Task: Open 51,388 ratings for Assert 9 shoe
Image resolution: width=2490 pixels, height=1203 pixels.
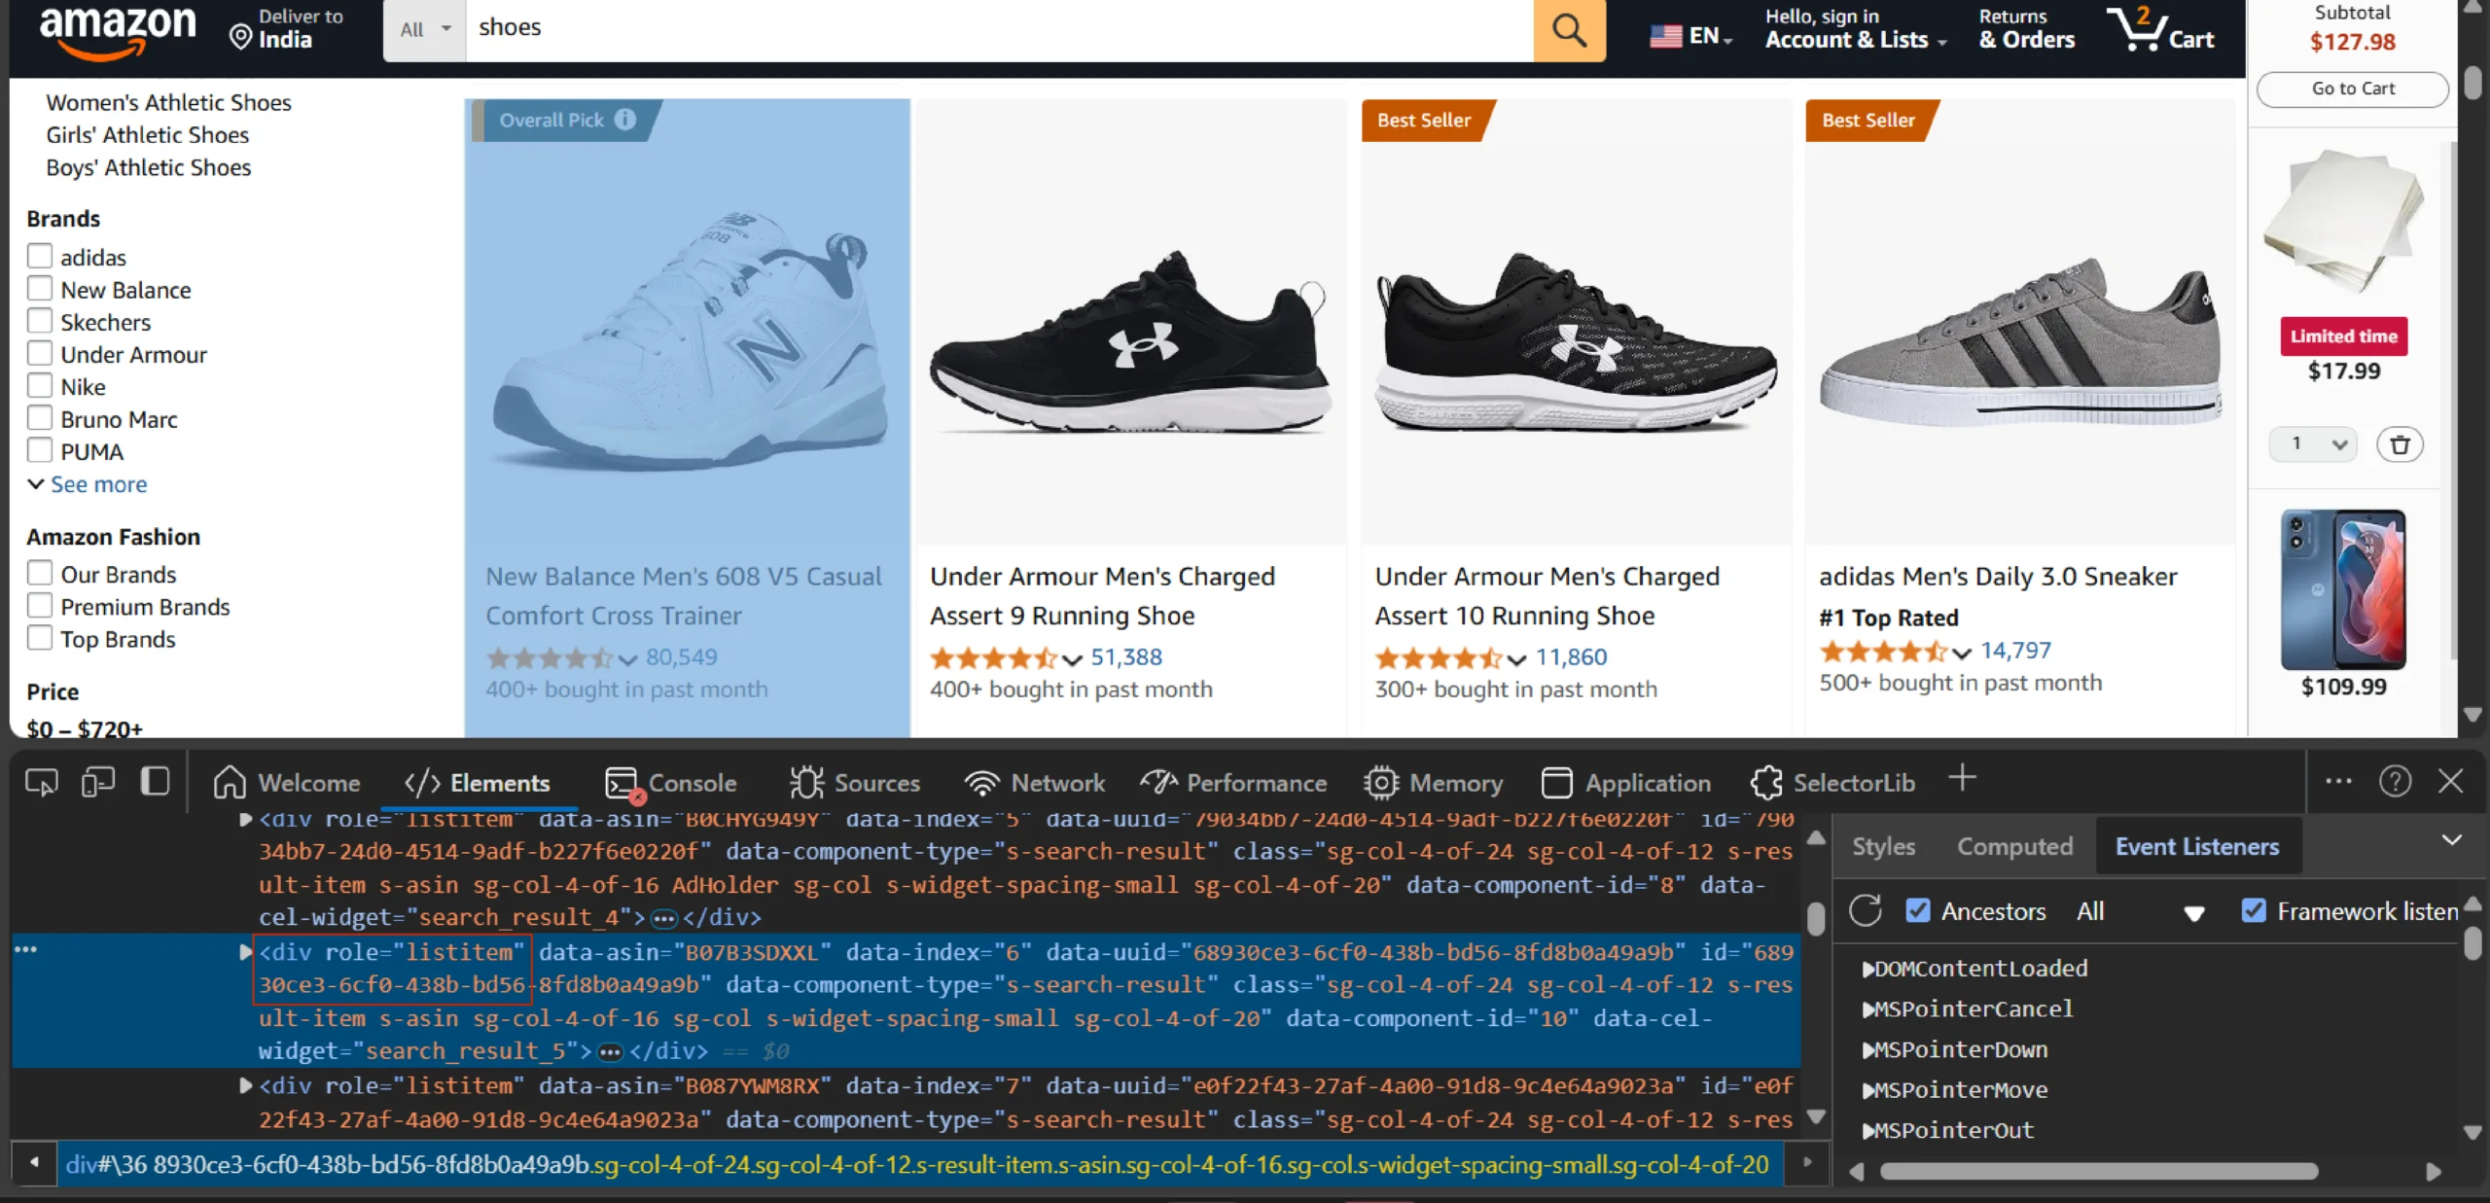Action: (x=1126, y=657)
